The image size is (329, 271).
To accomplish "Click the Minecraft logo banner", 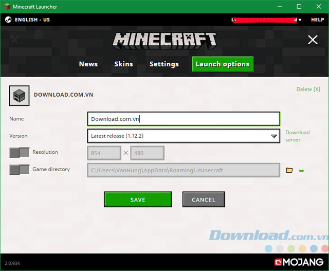I will click(x=164, y=41).
